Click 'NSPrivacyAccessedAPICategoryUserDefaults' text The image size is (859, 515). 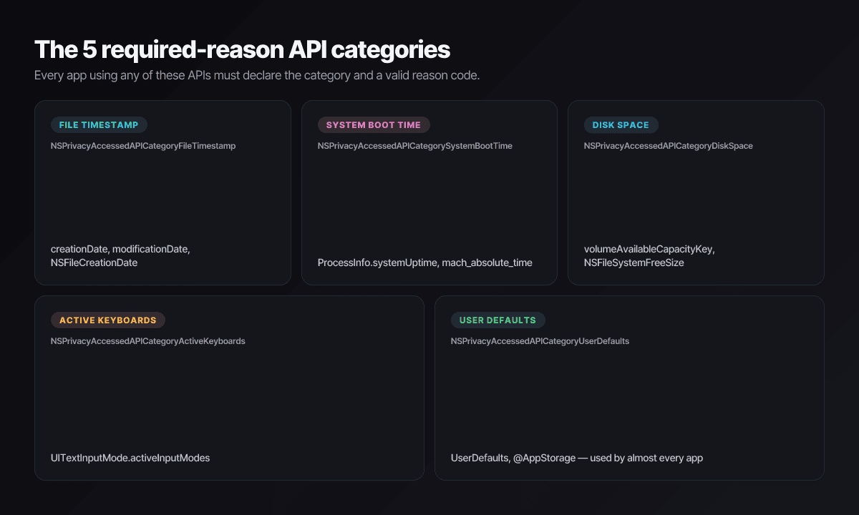pyautogui.click(x=540, y=341)
